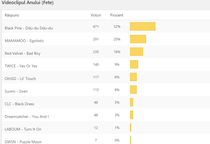This screenshot has height=144, width=210.
Task: Click the Red Velvet - Bad Boy row label
Action: coord(23,53)
